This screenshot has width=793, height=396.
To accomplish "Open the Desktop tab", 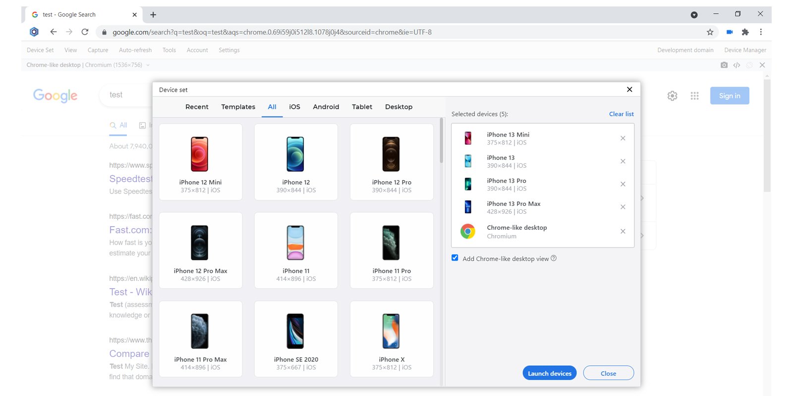I will [398, 107].
